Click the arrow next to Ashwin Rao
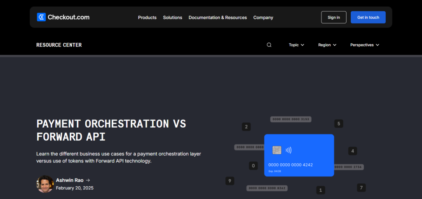The width and height of the screenshot is (422, 199). point(88,180)
